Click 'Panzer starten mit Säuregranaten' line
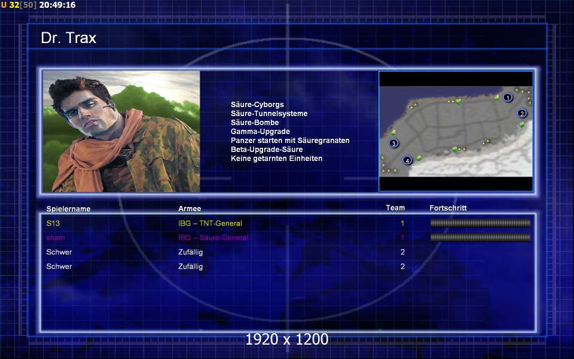 (x=291, y=140)
